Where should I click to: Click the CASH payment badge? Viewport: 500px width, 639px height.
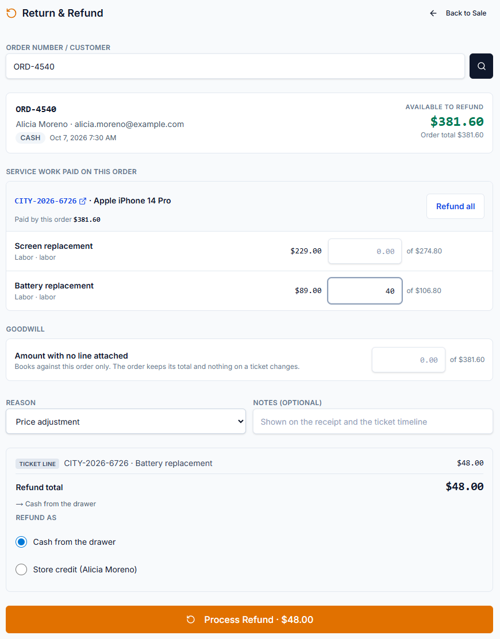click(x=30, y=138)
